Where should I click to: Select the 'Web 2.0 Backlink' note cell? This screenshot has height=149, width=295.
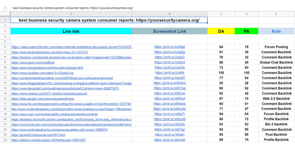pos(276,99)
